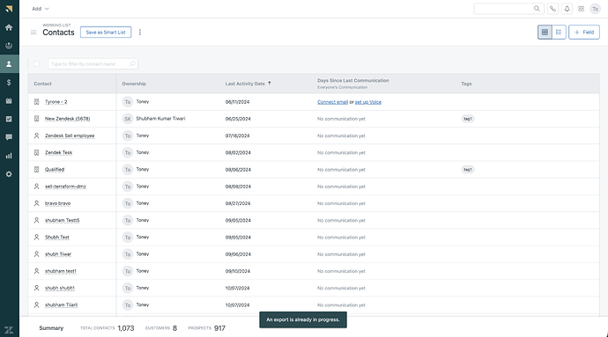Focus the global search field at top
This screenshot has height=337, width=608.
tap(508, 9)
